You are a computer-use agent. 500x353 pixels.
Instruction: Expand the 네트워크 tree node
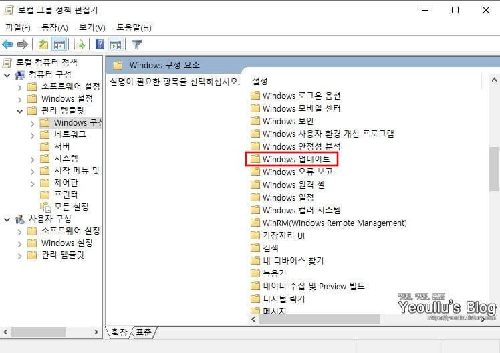tap(32, 135)
